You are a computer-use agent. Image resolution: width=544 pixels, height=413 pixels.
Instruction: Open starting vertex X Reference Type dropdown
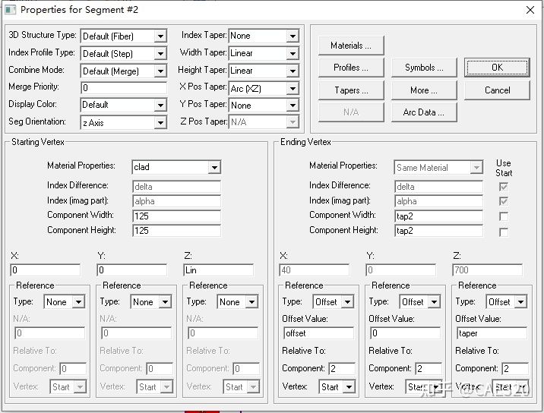click(64, 301)
